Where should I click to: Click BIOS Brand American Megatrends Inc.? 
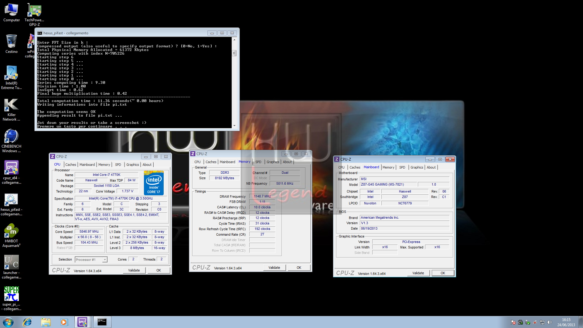click(x=405, y=218)
